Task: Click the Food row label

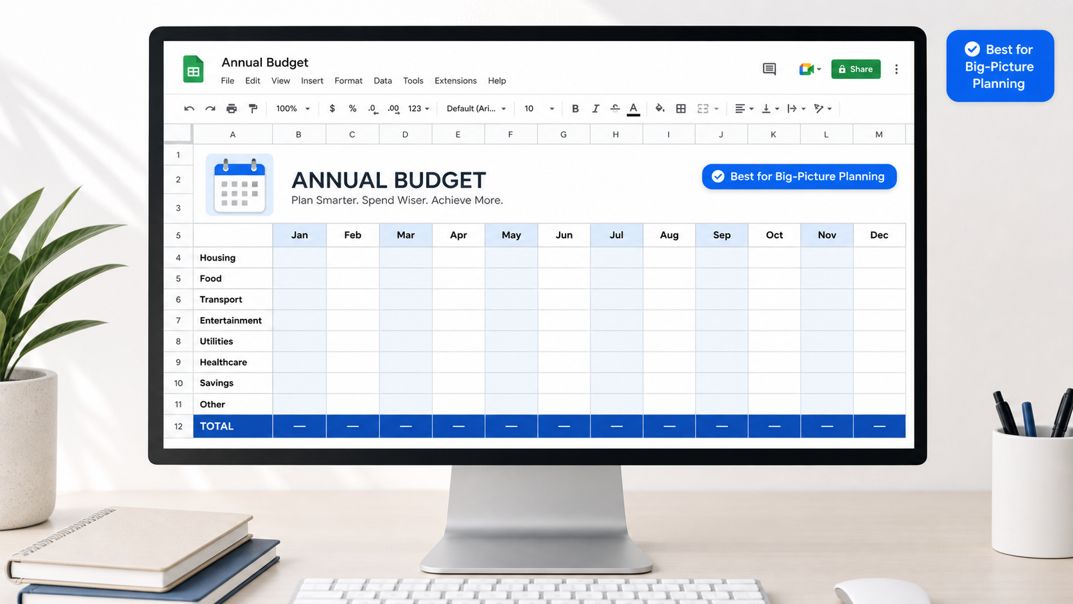Action: pos(210,279)
